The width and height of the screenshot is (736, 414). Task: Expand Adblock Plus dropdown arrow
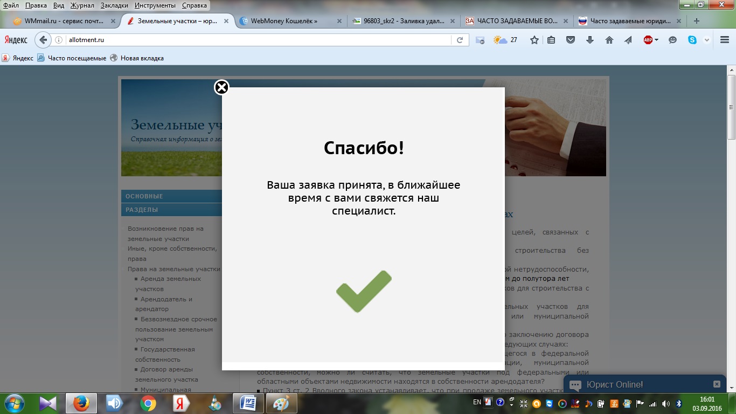[656, 40]
